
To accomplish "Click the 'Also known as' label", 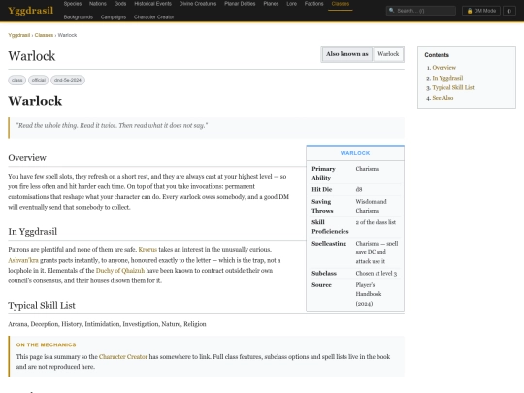I will point(346,54).
